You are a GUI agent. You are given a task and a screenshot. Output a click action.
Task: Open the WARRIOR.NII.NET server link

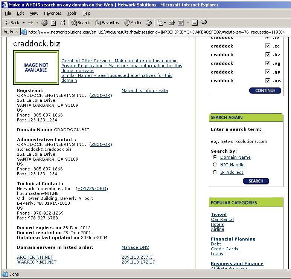(x=37, y=262)
